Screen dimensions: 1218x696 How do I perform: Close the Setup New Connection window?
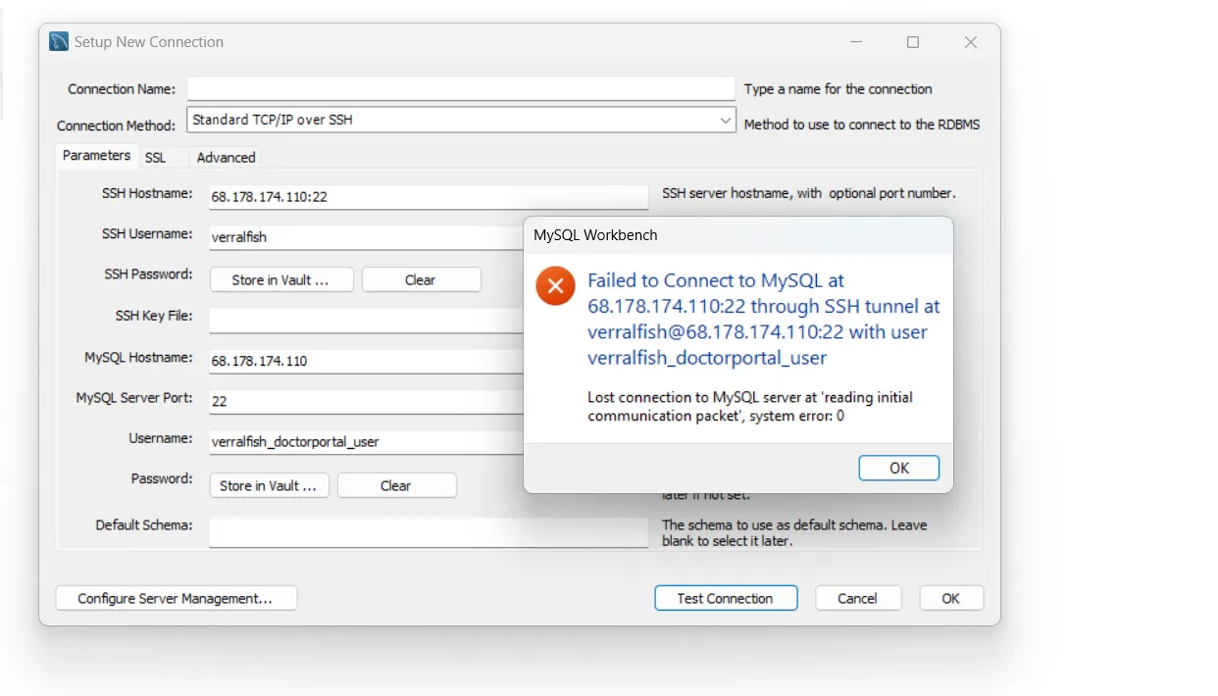(x=970, y=42)
